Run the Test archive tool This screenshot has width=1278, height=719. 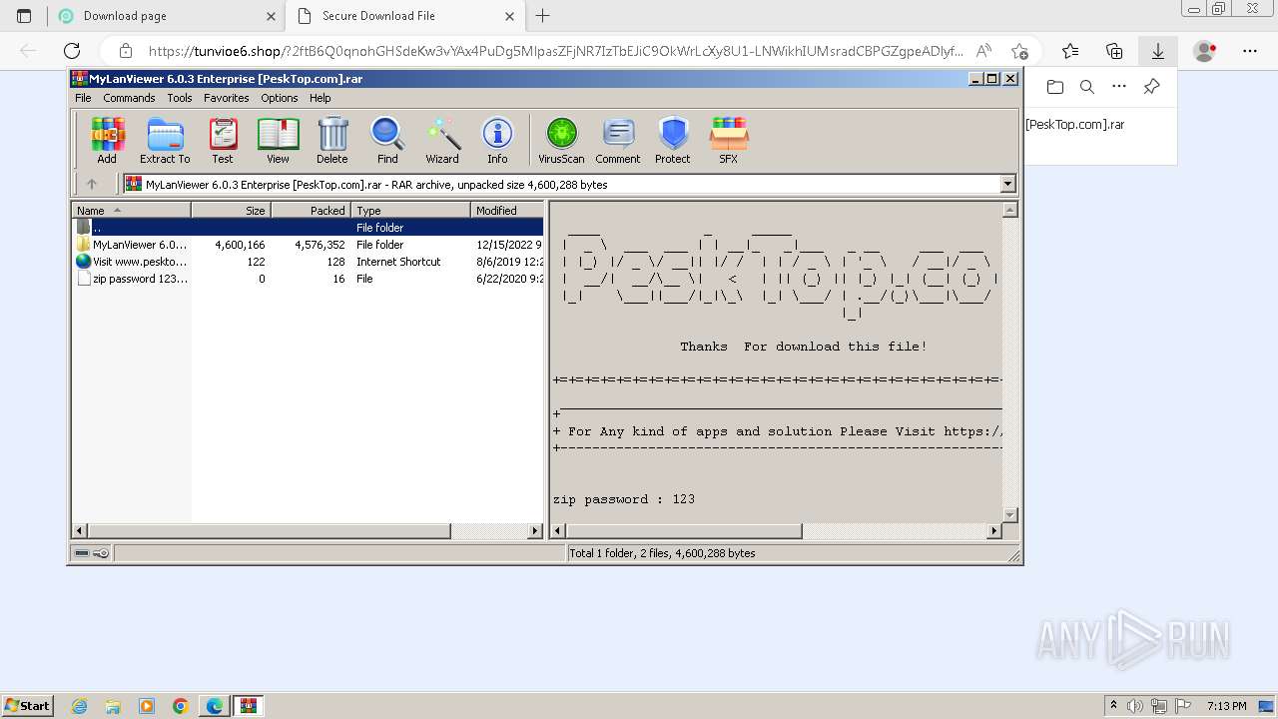pyautogui.click(x=223, y=140)
